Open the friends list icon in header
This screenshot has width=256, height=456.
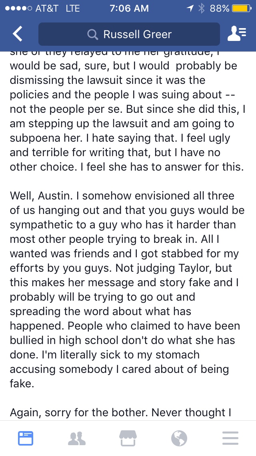237,34
